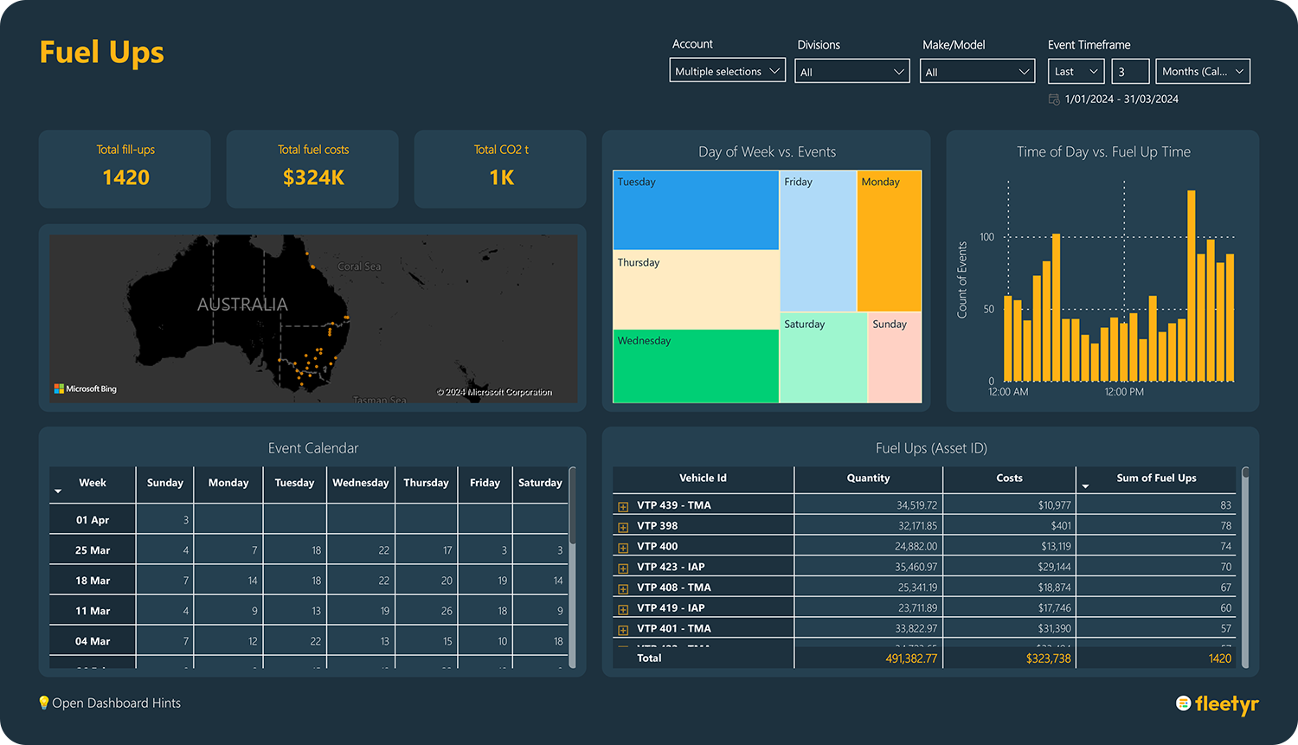Image resolution: width=1298 pixels, height=745 pixels.
Task: Expand the VTP 423 - IAP row
Action: coord(623,568)
